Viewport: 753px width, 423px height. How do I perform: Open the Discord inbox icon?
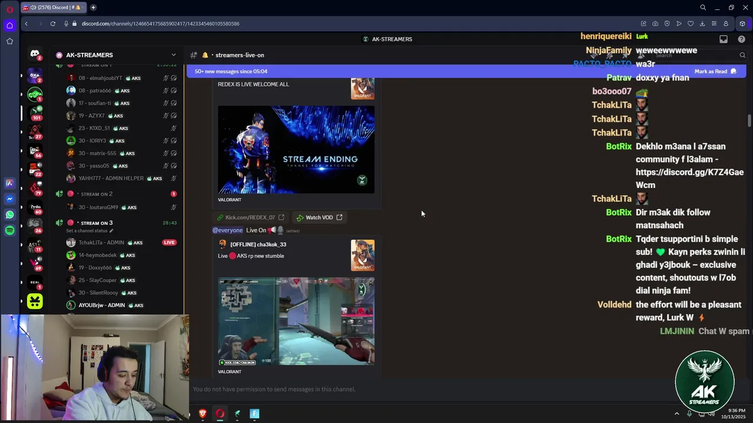[724, 39]
